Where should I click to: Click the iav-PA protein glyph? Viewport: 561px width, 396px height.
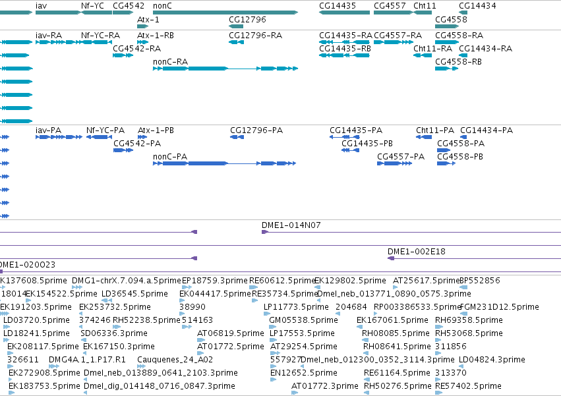click(x=59, y=137)
